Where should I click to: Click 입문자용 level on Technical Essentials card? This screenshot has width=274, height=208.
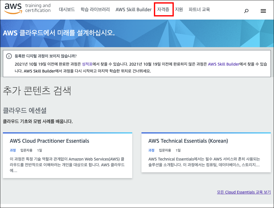click(165, 150)
